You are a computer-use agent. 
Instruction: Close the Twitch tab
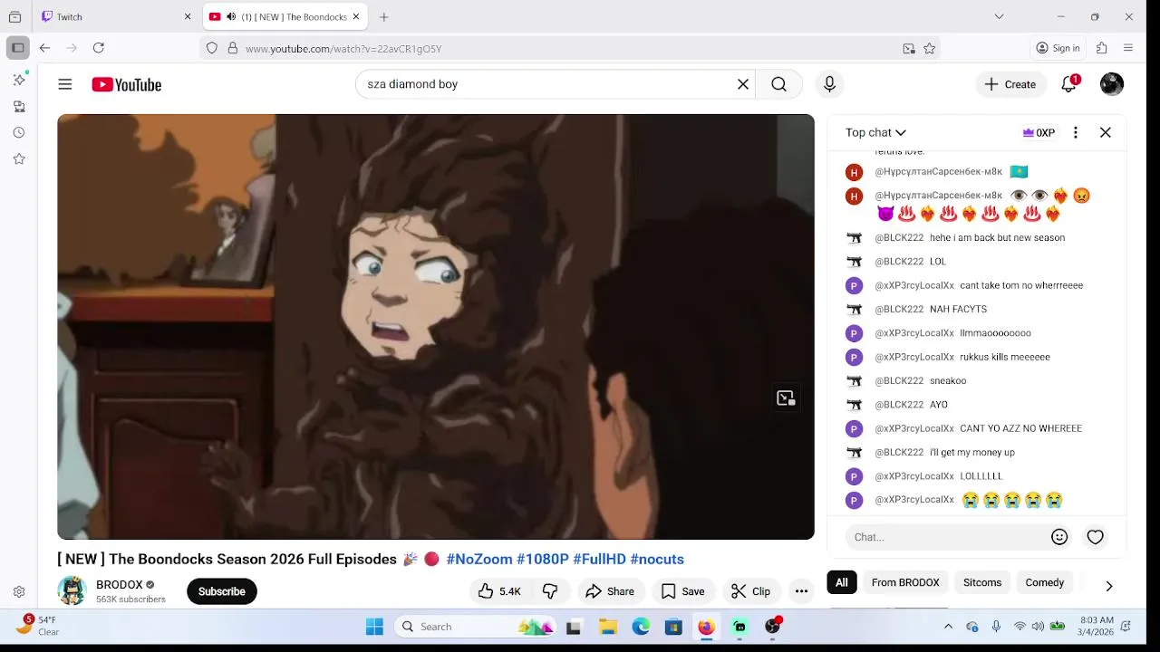[x=188, y=16]
